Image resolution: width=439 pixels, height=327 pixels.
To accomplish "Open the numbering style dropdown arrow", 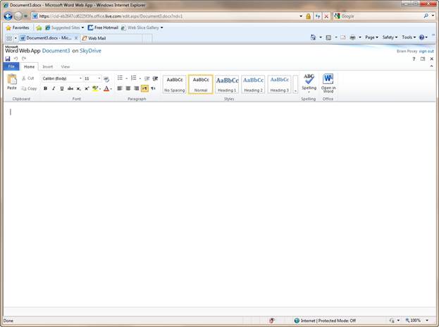I will [140, 78].
